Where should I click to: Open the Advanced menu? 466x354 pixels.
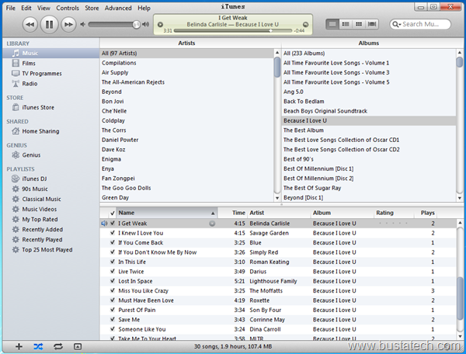point(118,8)
